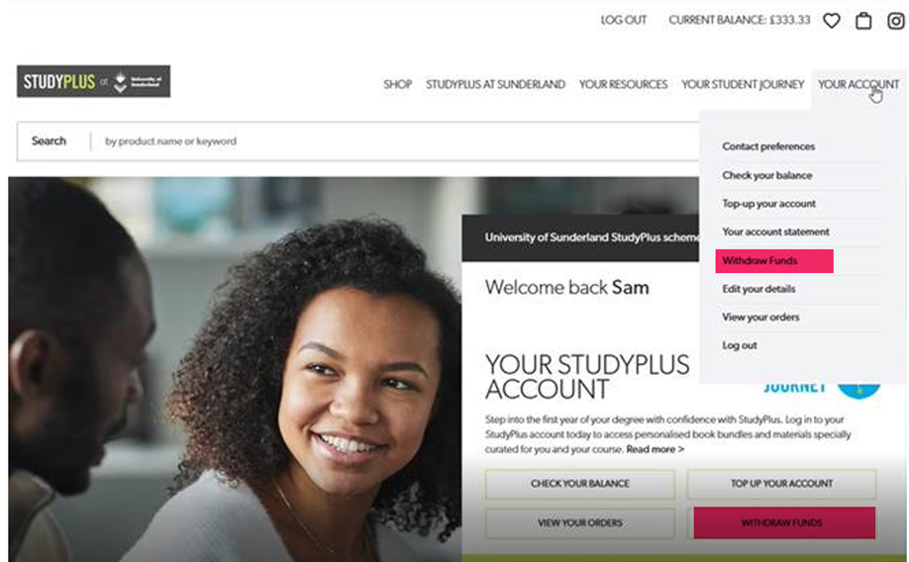909x562 pixels.
Task: Click the StudyPlus logo
Action: click(93, 81)
